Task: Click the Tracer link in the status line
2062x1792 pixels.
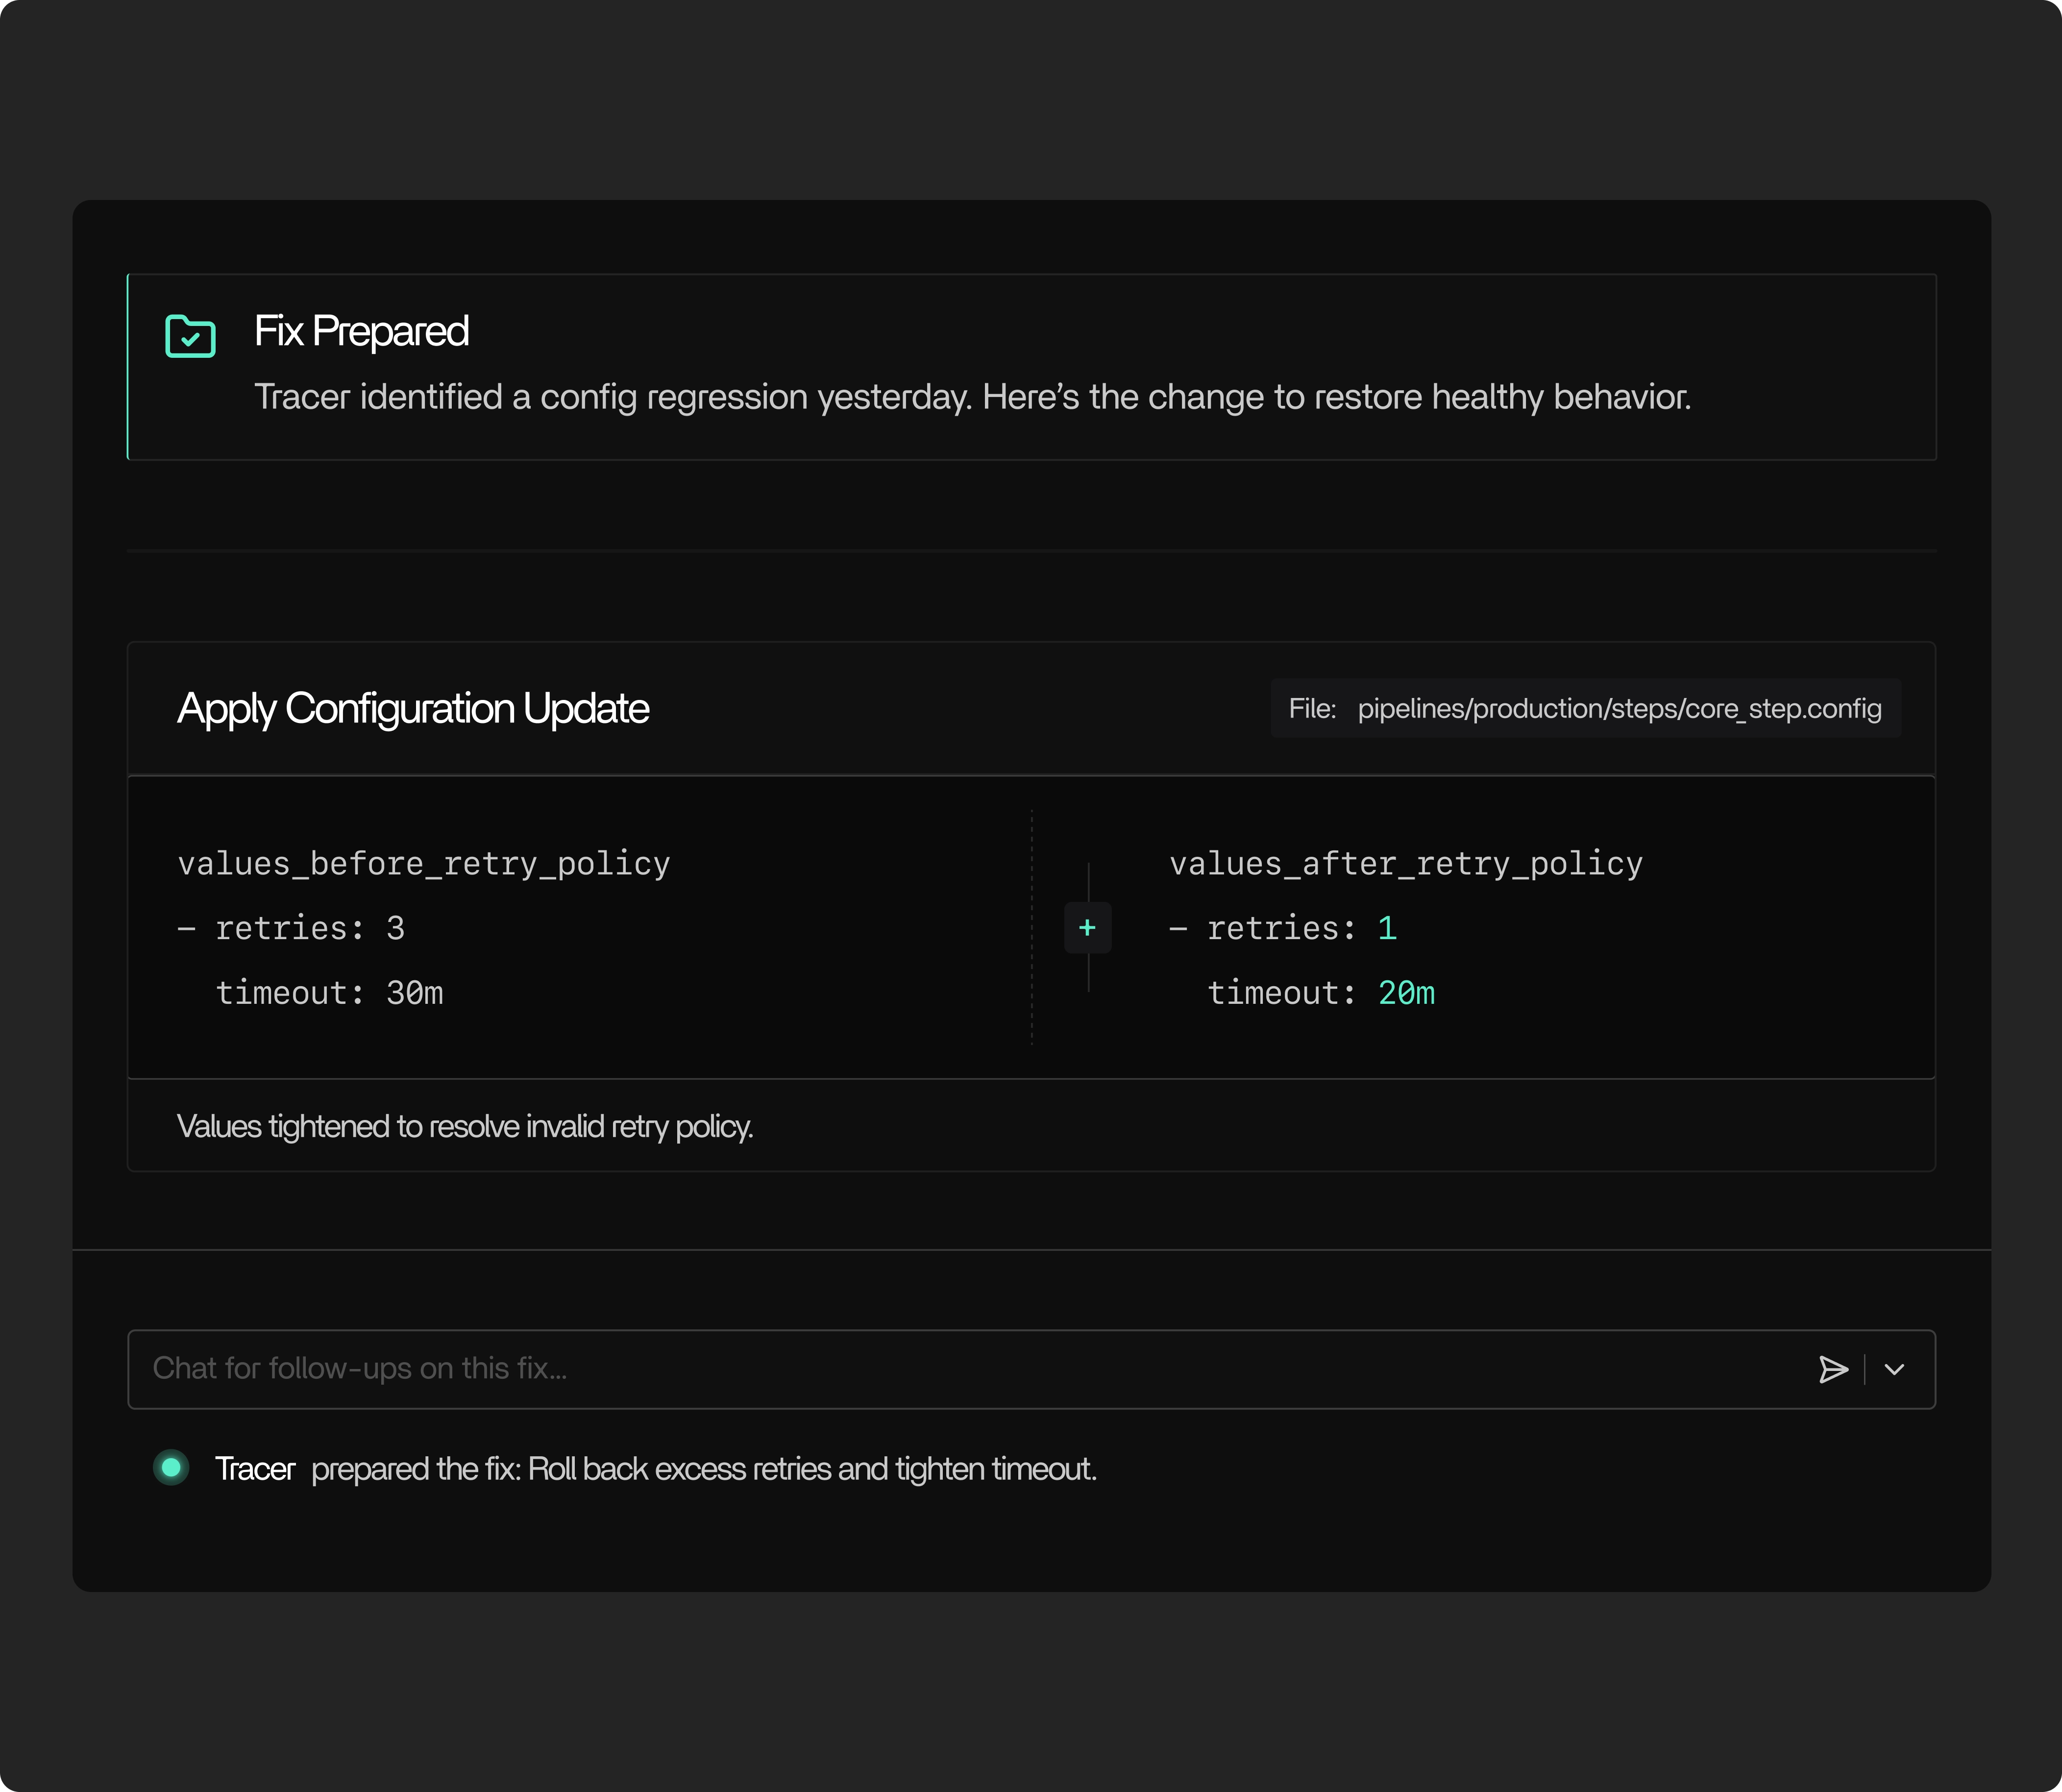Action: pyautogui.click(x=255, y=1468)
